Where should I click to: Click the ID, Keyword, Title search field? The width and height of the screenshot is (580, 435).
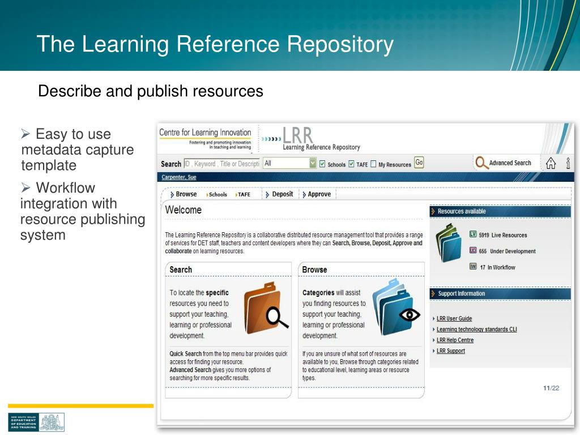tap(222, 164)
